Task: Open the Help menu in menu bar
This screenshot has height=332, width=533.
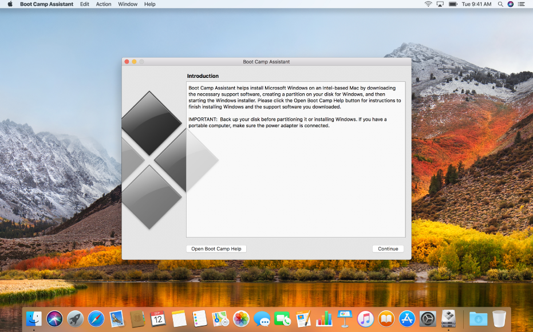Action: 149,4
